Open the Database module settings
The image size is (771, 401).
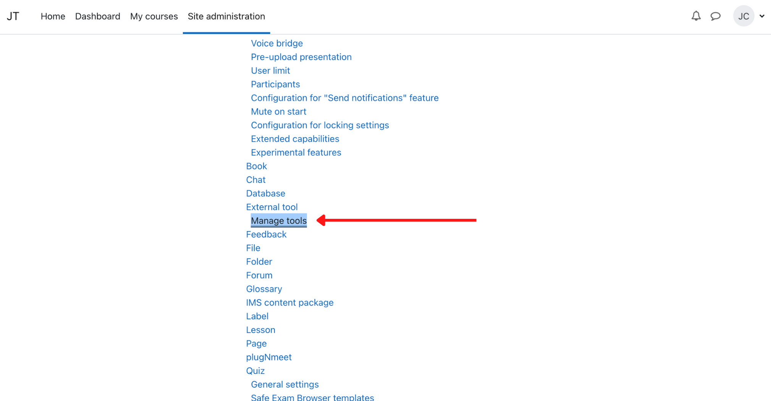click(265, 193)
